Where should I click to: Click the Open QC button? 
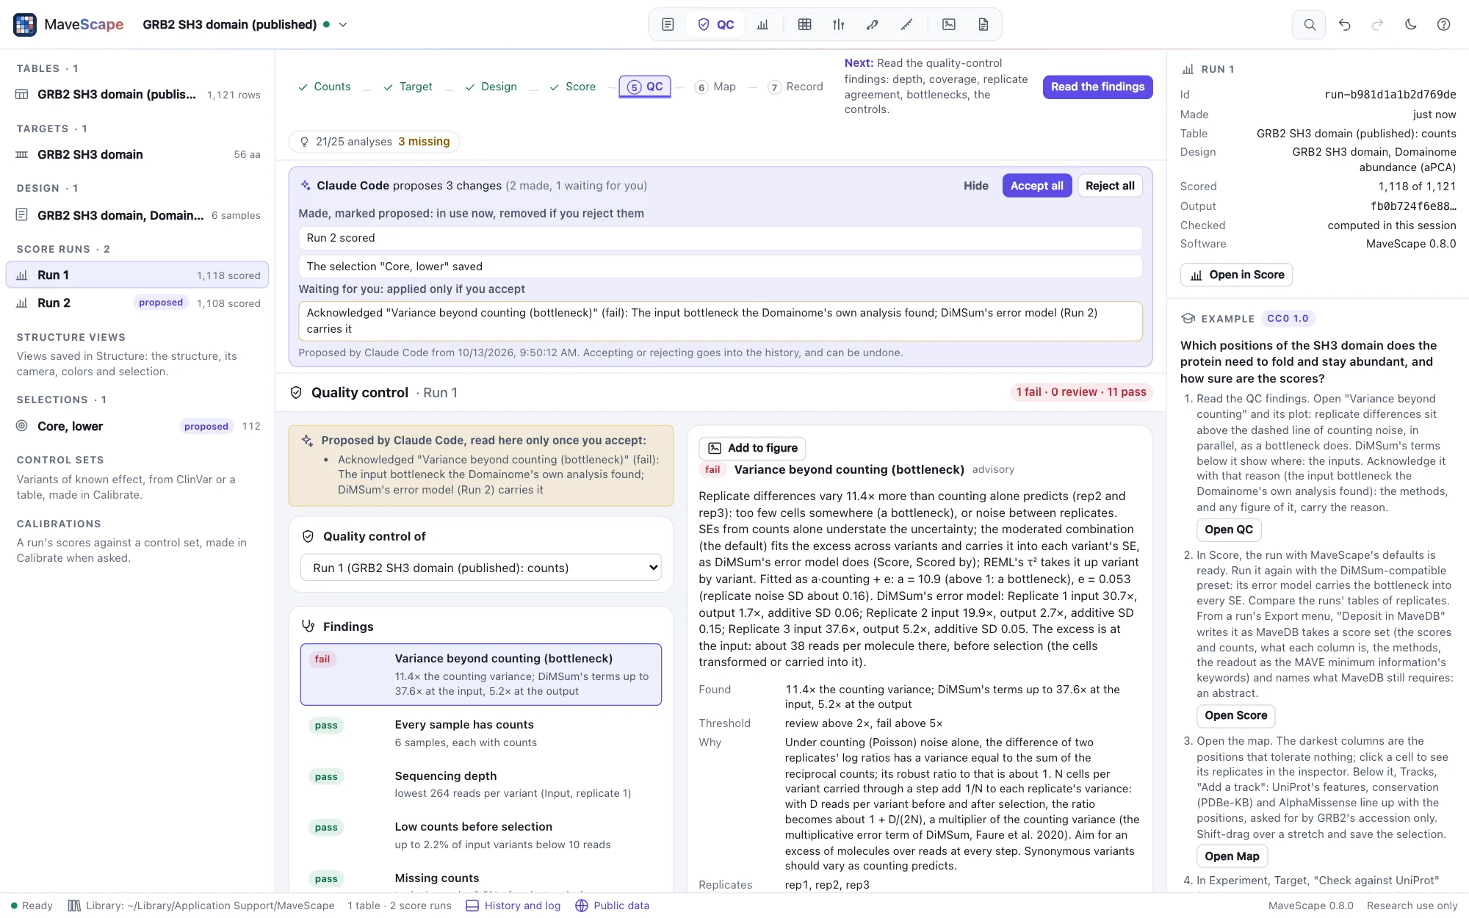click(x=1229, y=530)
